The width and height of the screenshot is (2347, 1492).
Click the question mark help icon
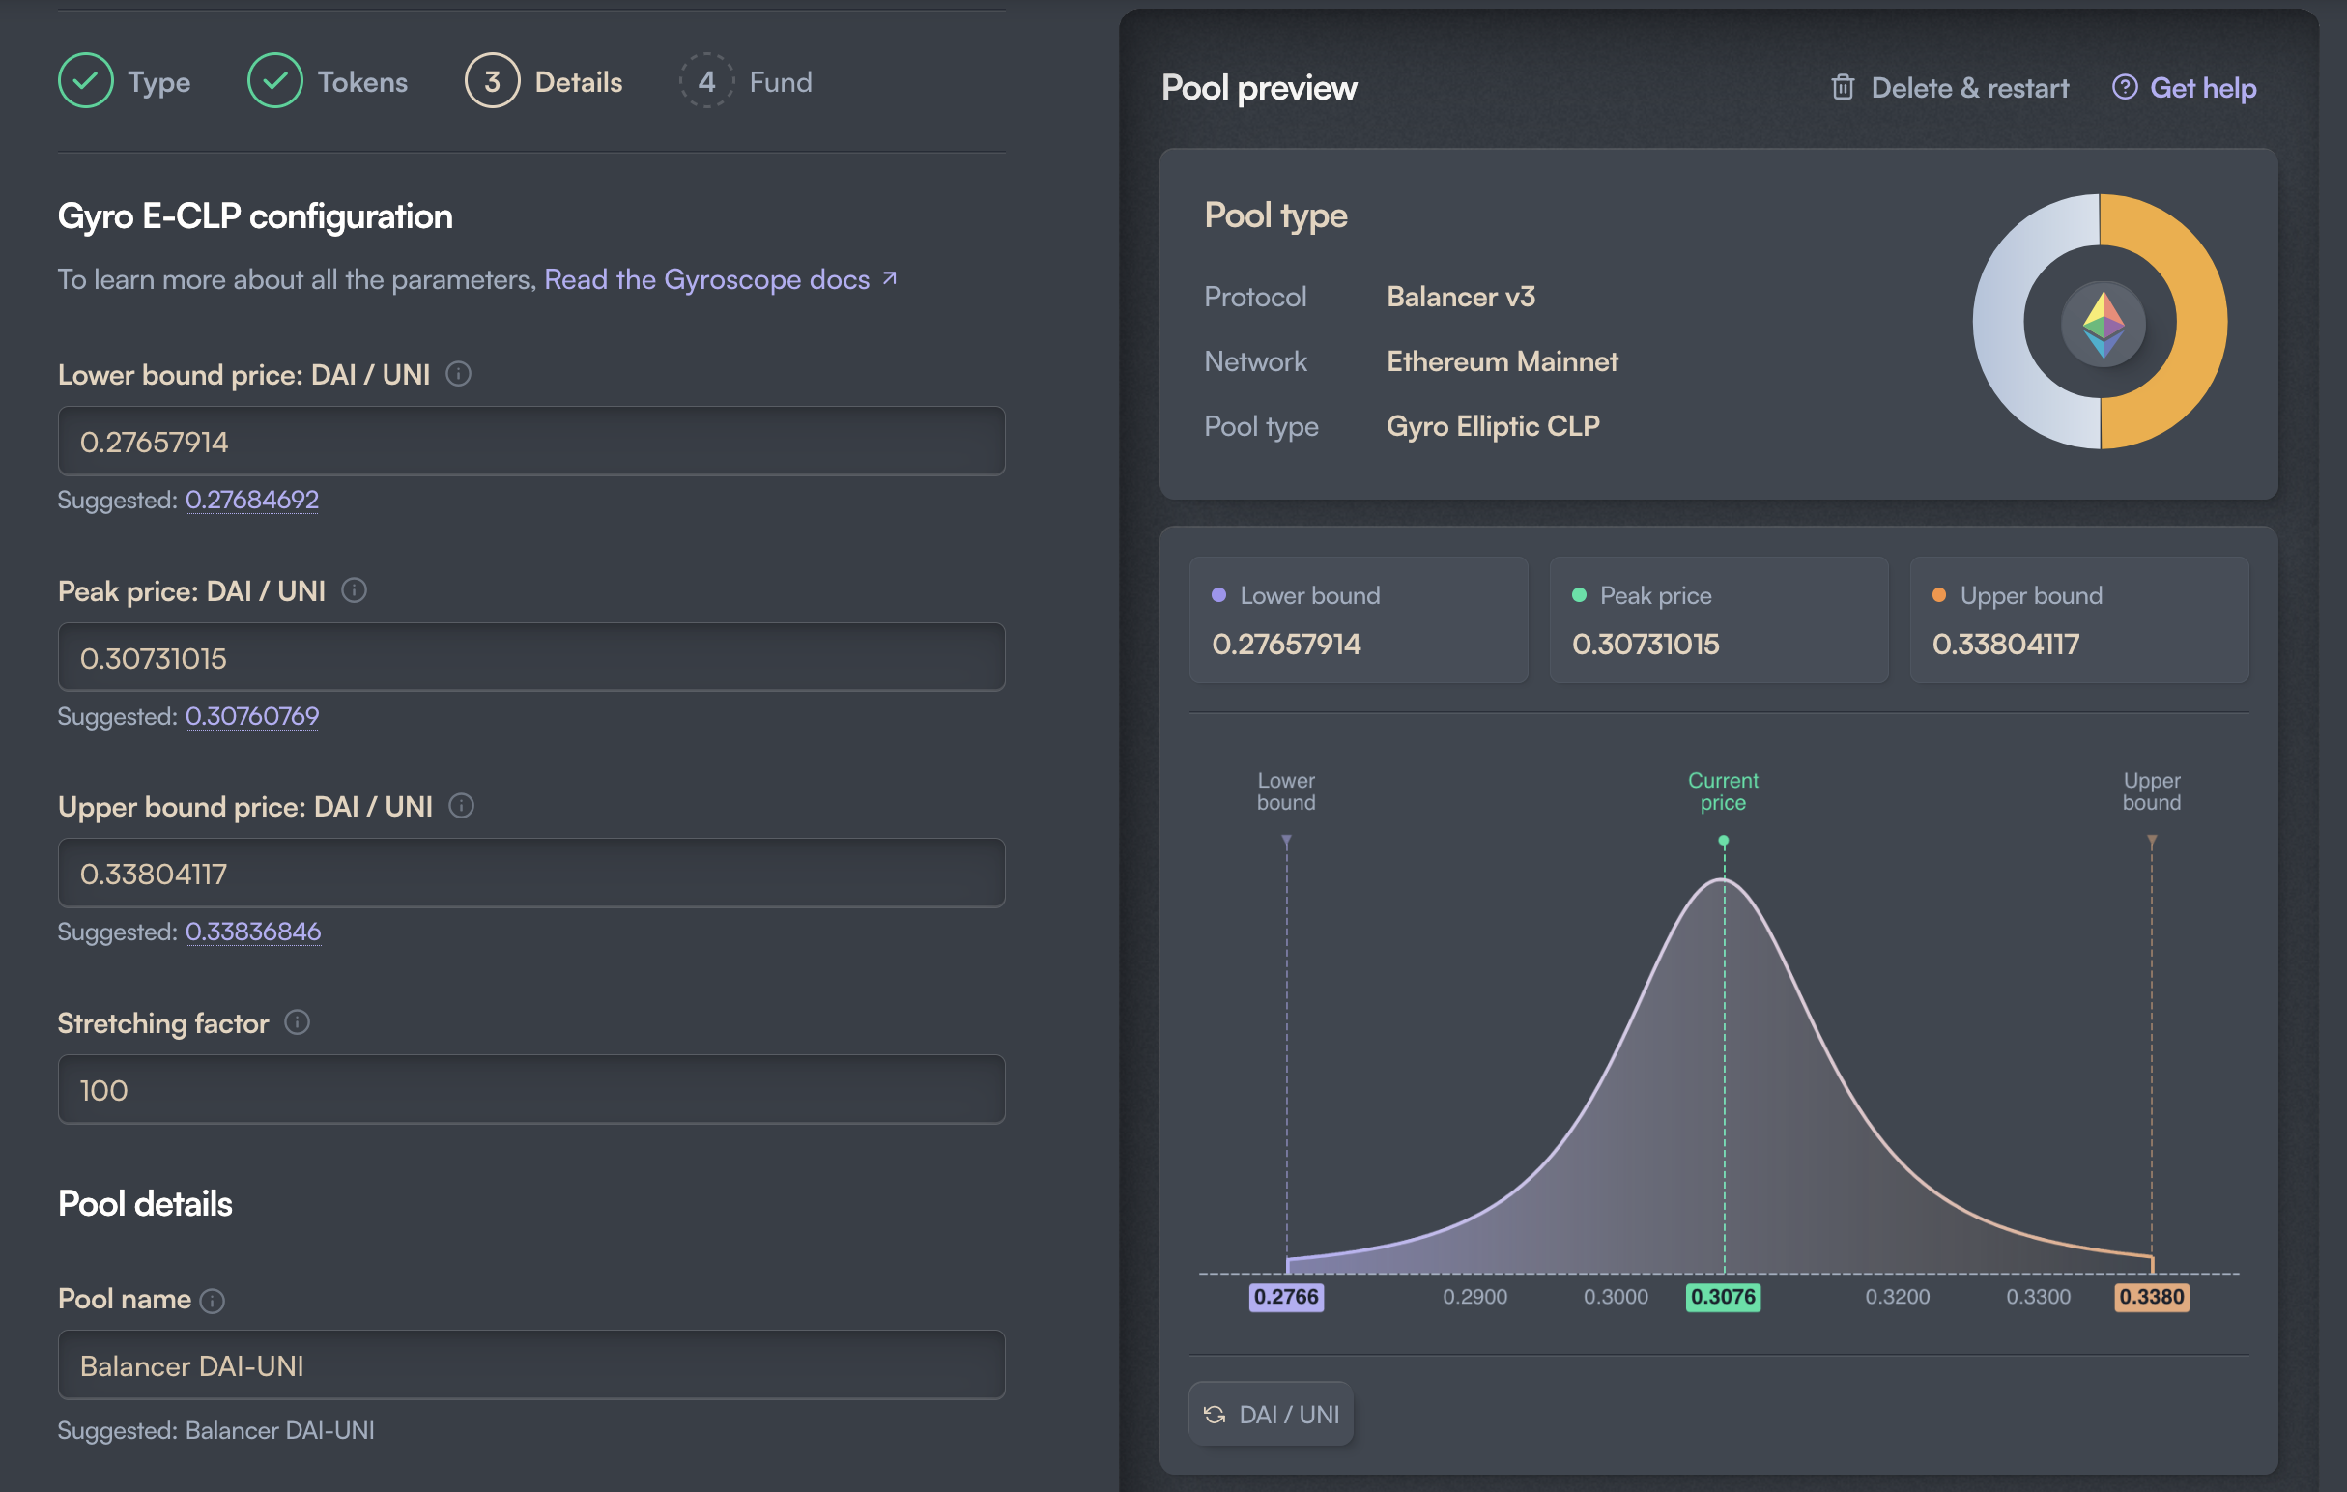(x=2125, y=88)
